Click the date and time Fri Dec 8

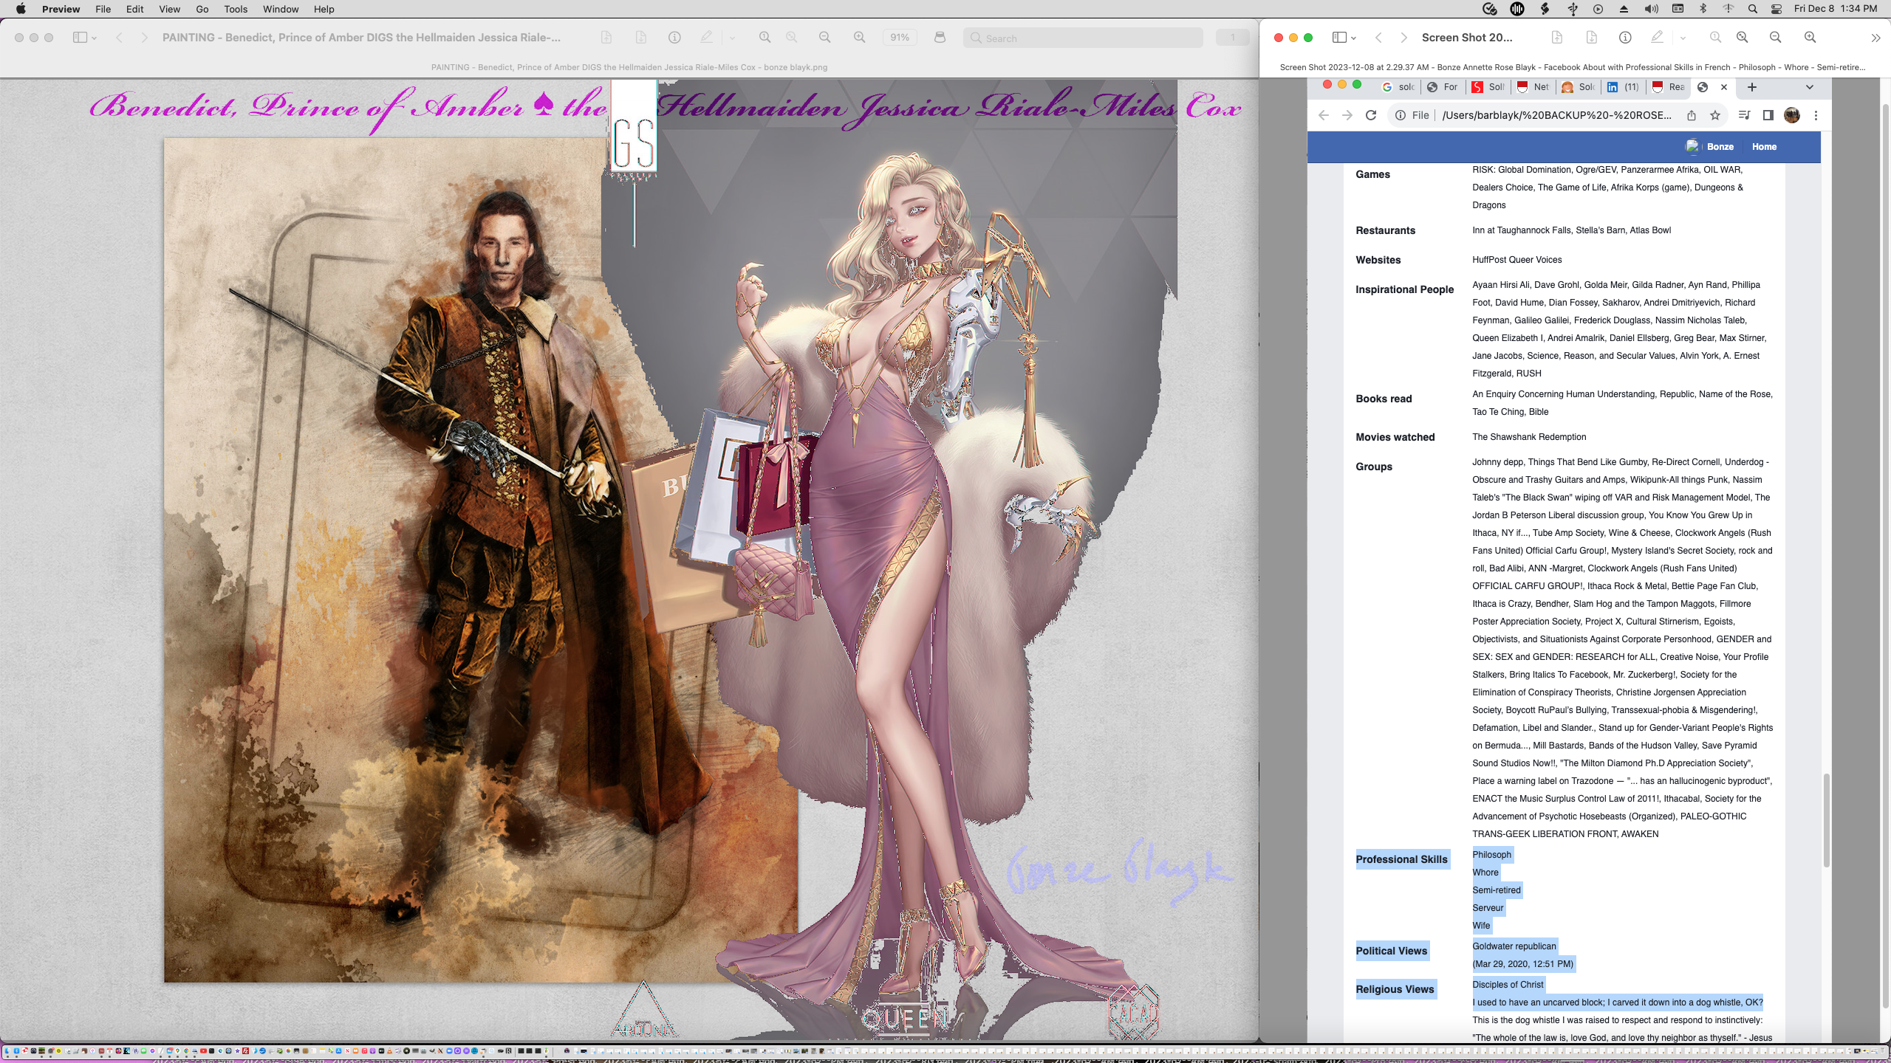[x=1836, y=9]
